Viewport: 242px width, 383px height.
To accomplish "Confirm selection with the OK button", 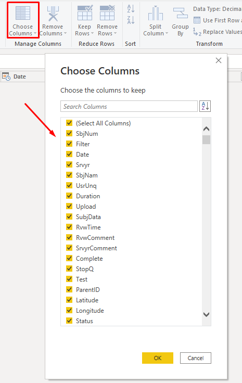I will [158, 358].
